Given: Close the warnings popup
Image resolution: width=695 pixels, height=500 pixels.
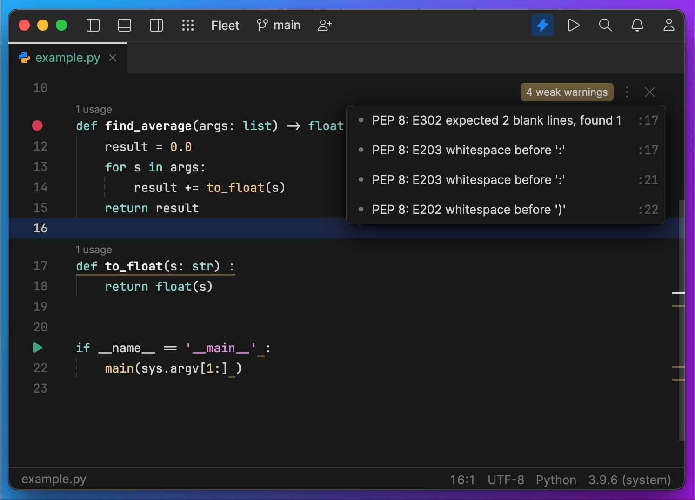Looking at the screenshot, I should [x=650, y=92].
